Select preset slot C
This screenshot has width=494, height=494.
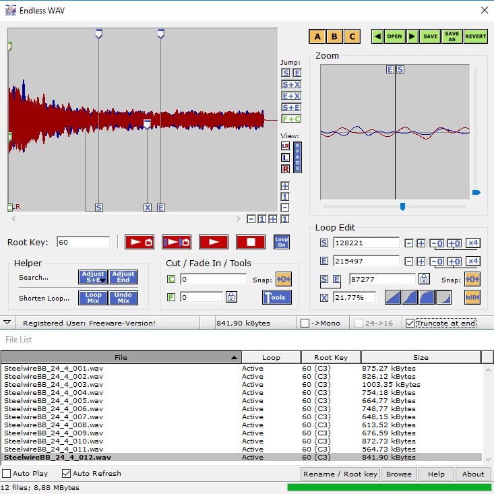coord(352,36)
